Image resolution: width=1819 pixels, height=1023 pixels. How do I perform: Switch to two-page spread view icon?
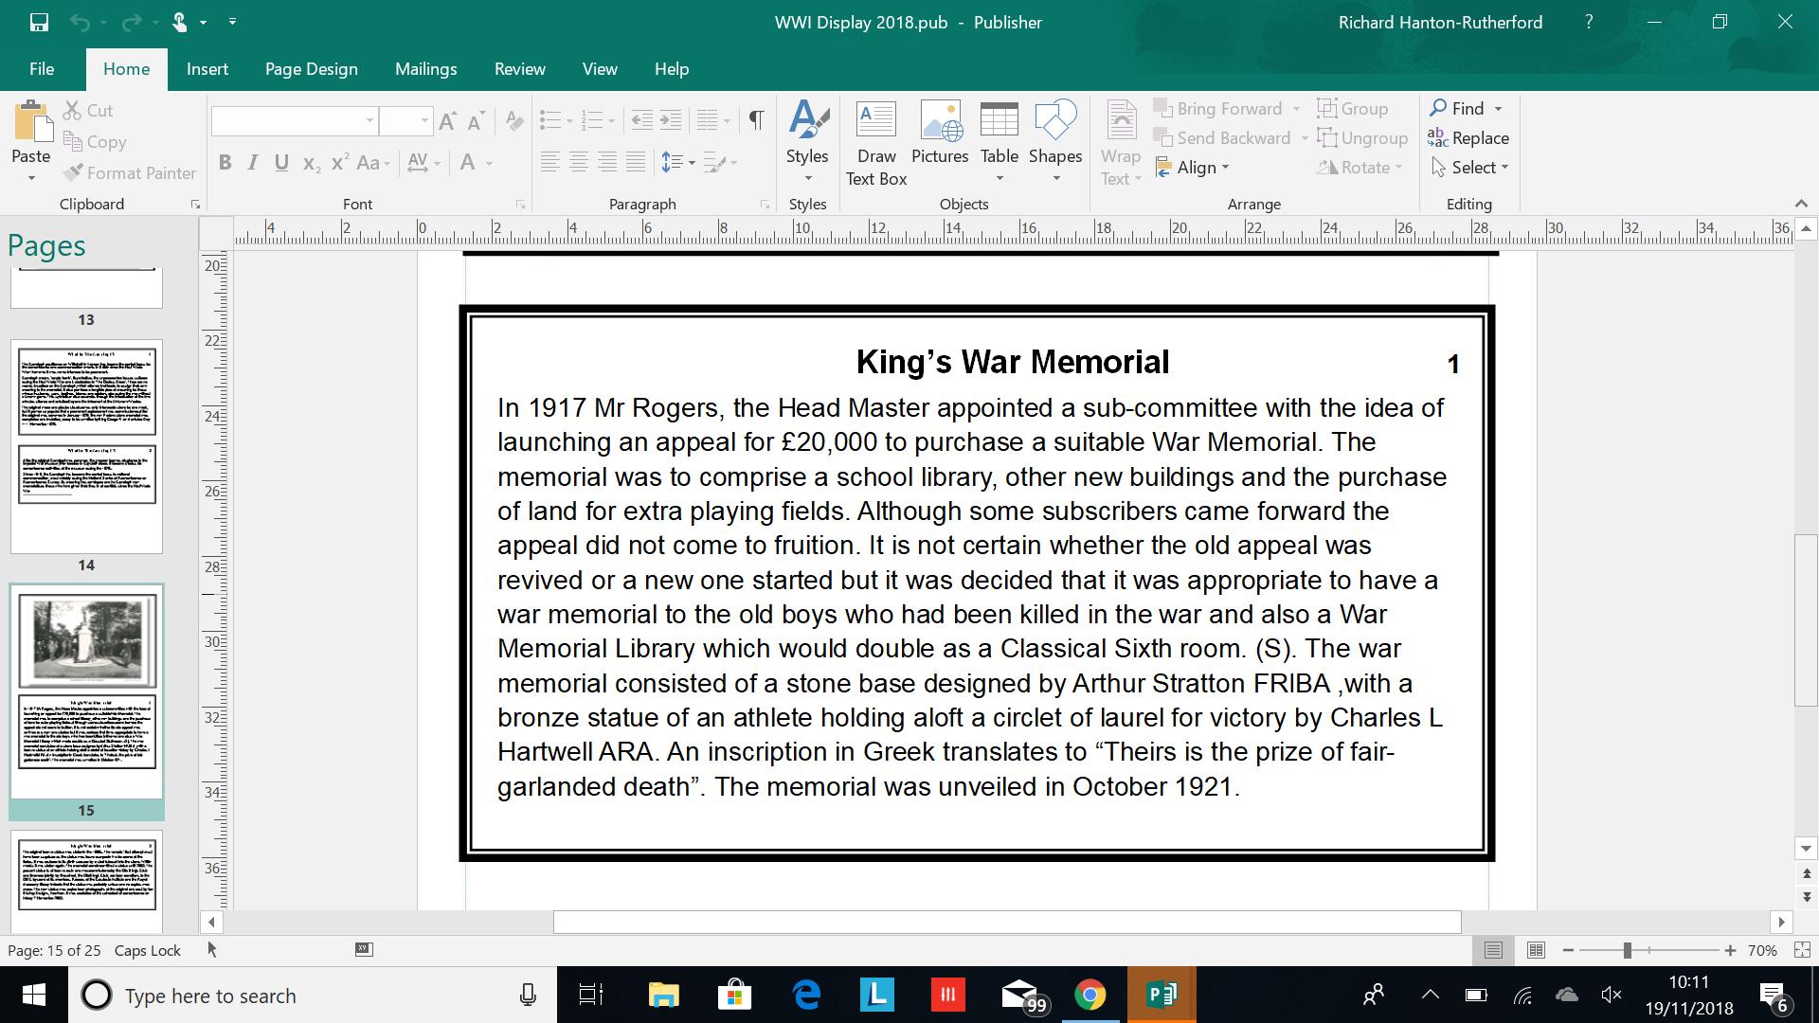(1536, 950)
